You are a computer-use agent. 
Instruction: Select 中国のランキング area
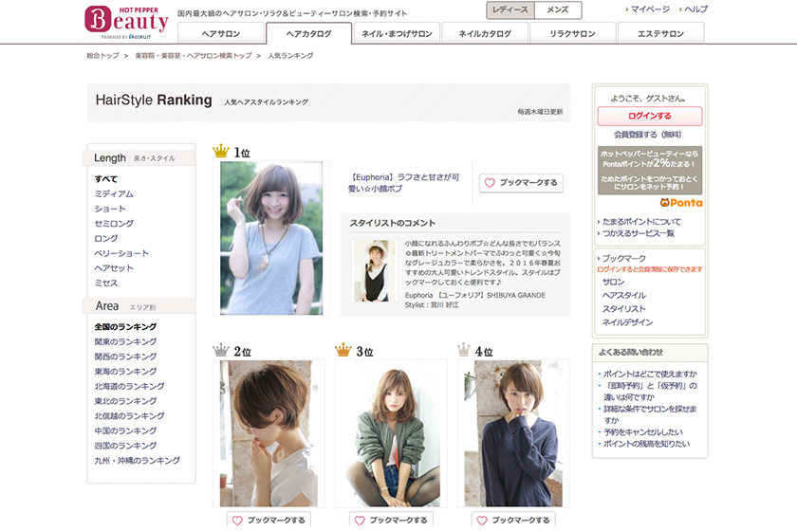(125, 430)
